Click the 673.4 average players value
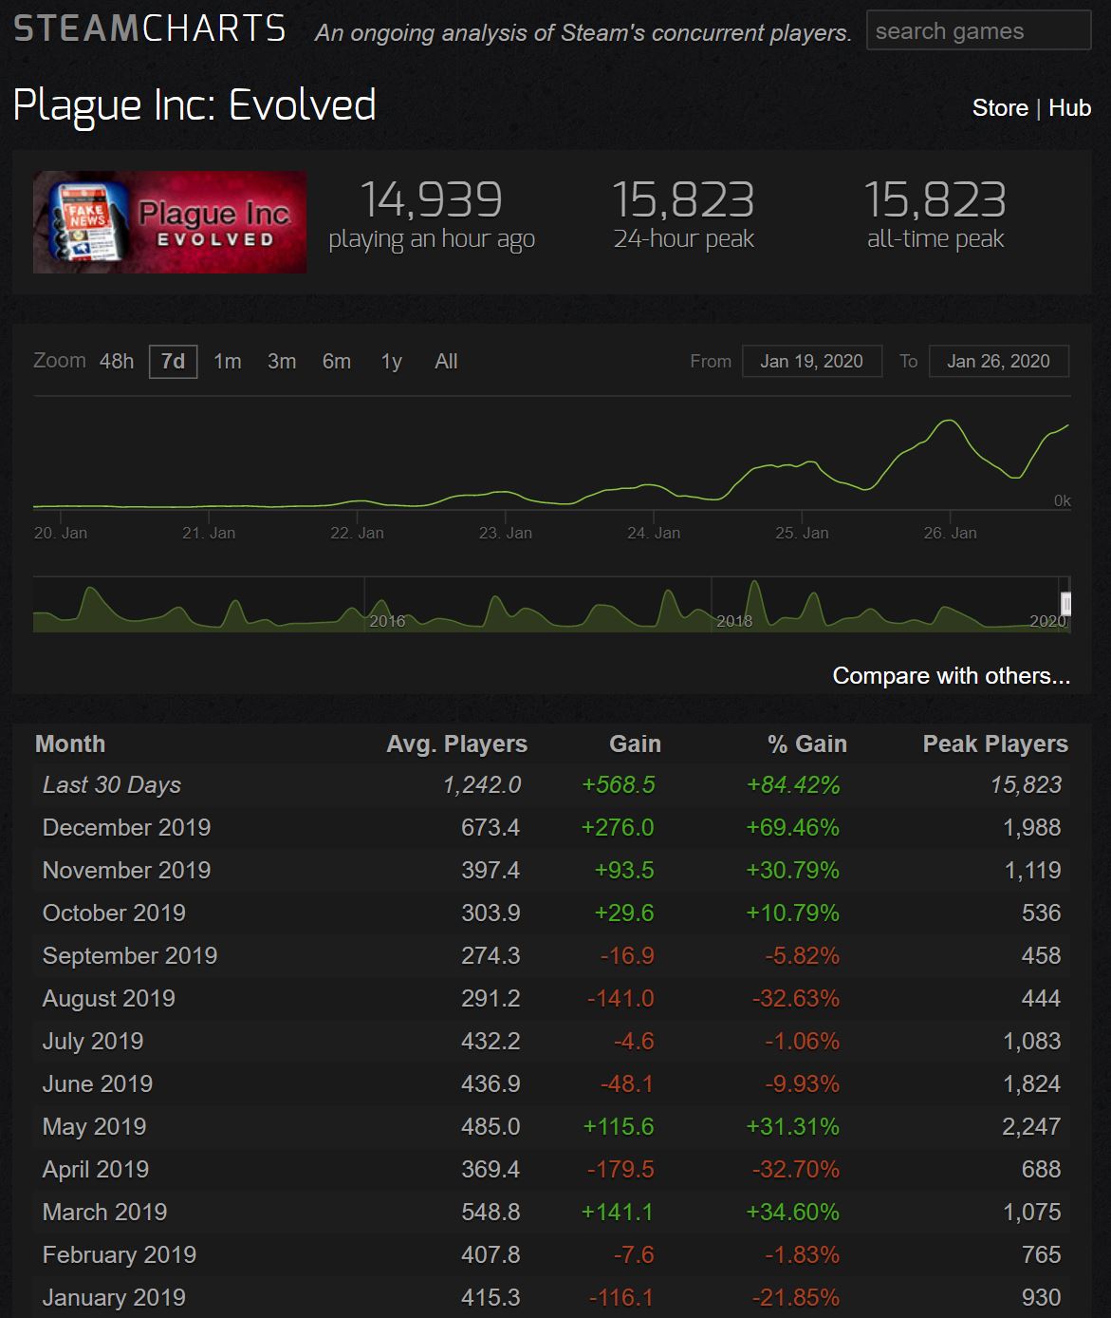The height and width of the screenshot is (1318, 1111). pyautogui.click(x=491, y=828)
